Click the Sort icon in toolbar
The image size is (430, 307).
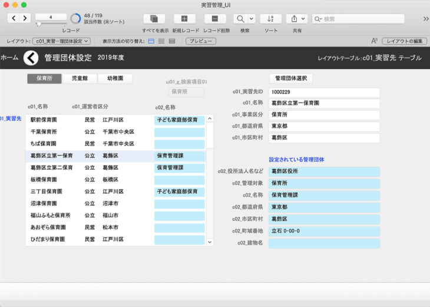(x=270, y=19)
